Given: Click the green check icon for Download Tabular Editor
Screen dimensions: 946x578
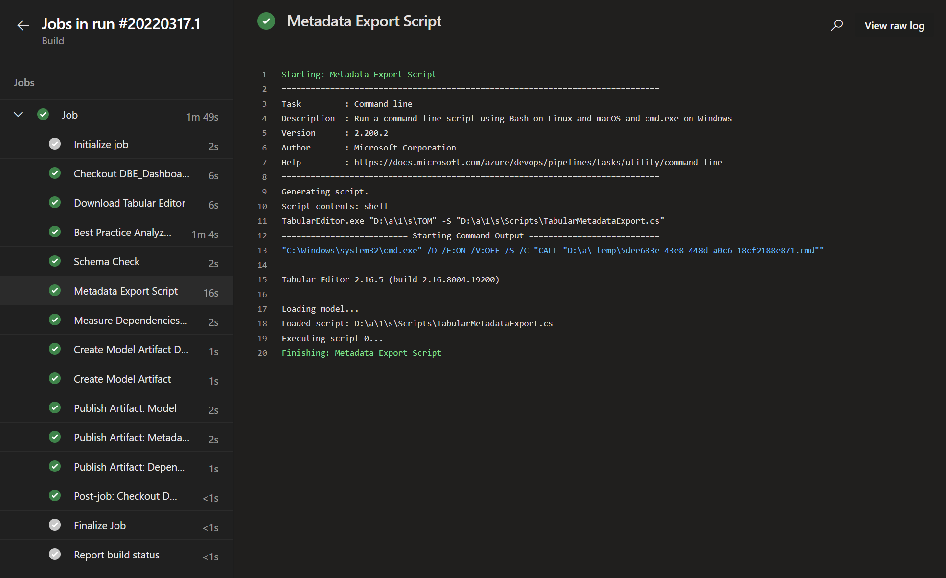Looking at the screenshot, I should coord(55,203).
